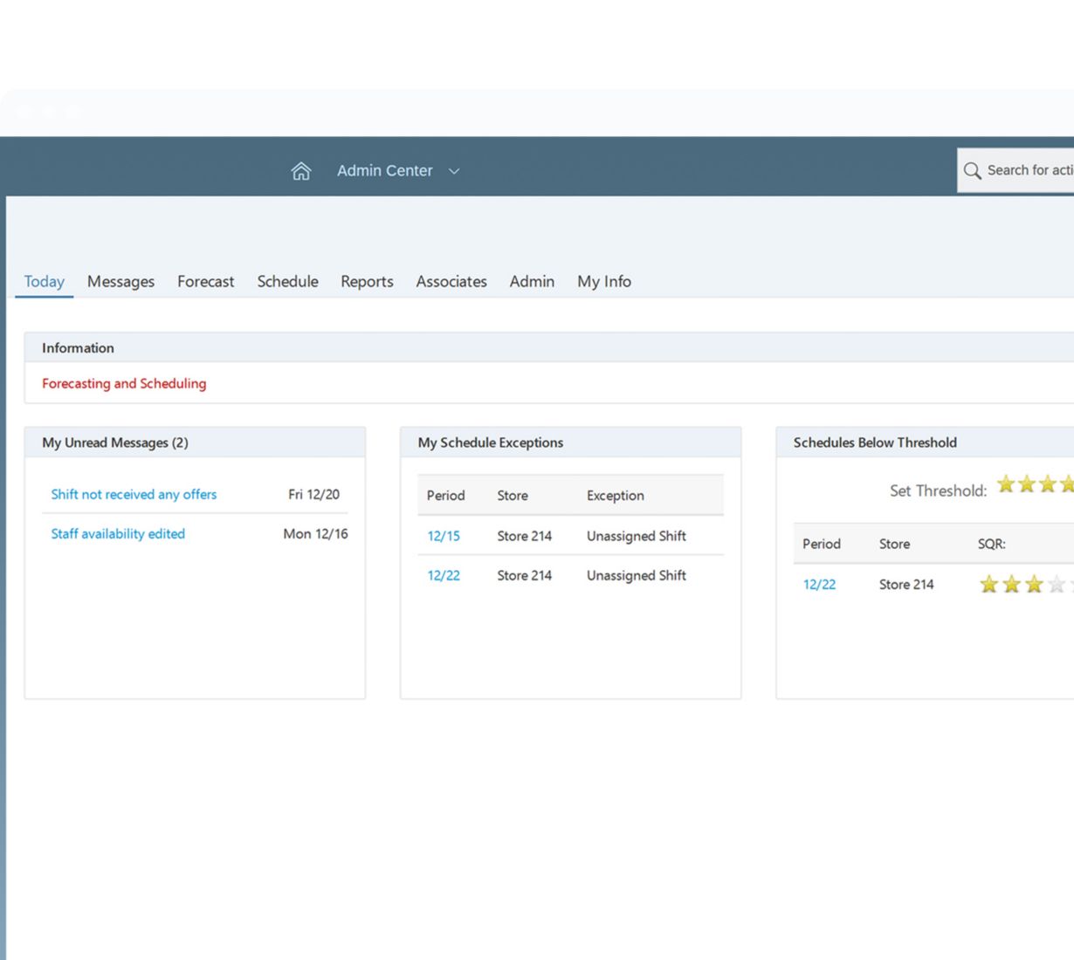Image resolution: width=1074 pixels, height=960 pixels.
Task: Select the Reports tab
Action: pos(367,282)
